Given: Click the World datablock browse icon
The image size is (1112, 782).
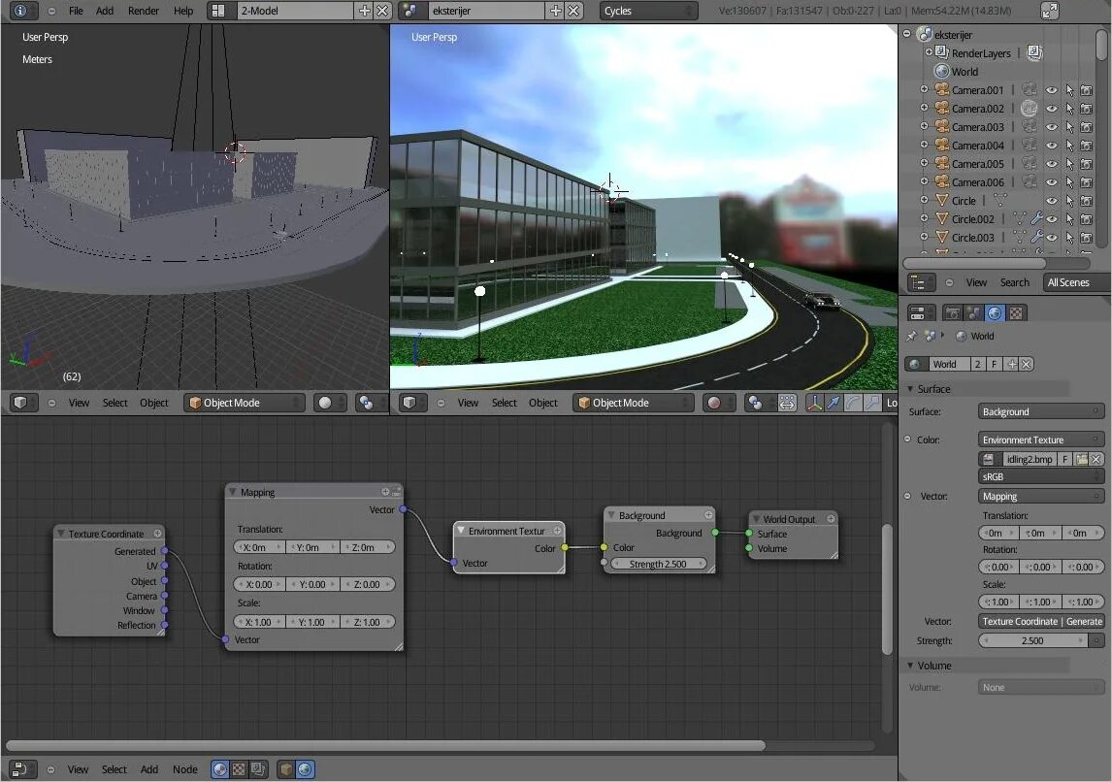Looking at the screenshot, I should click(x=916, y=364).
